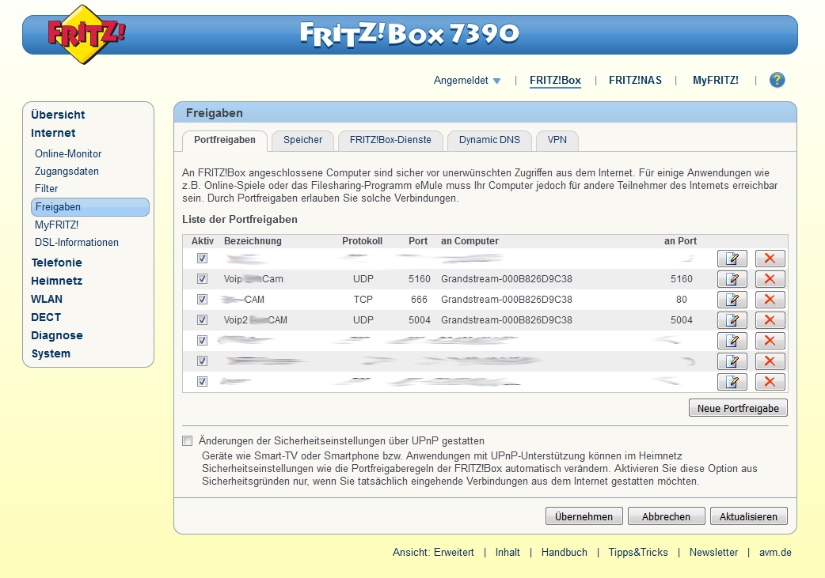This screenshot has width=825, height=578.
Task: Expand Diagnose sidebar section
Action: pos(57,336)
